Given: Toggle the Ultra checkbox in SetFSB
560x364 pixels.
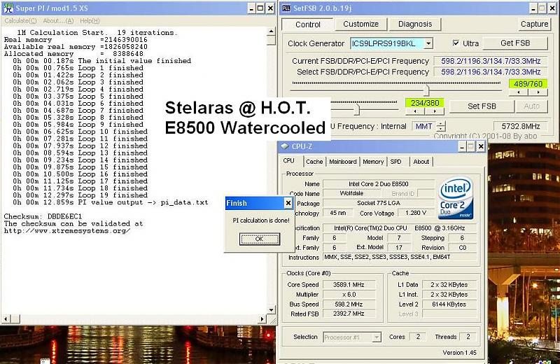Looking at the screenshot, I should point(456,43).
